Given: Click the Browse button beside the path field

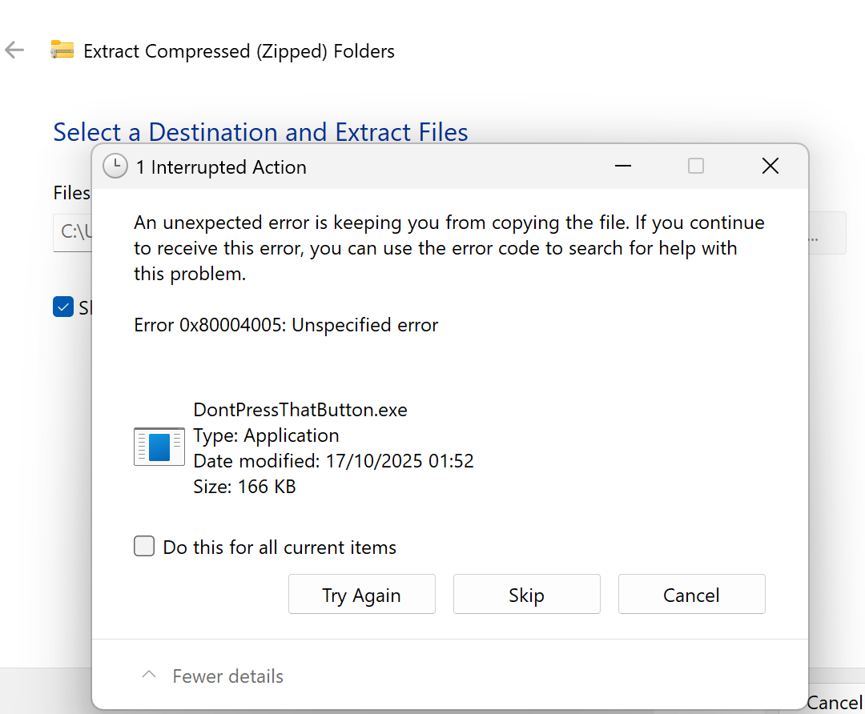Looking at the screenshot, I should pyautogui.click(x=829, y=233).
